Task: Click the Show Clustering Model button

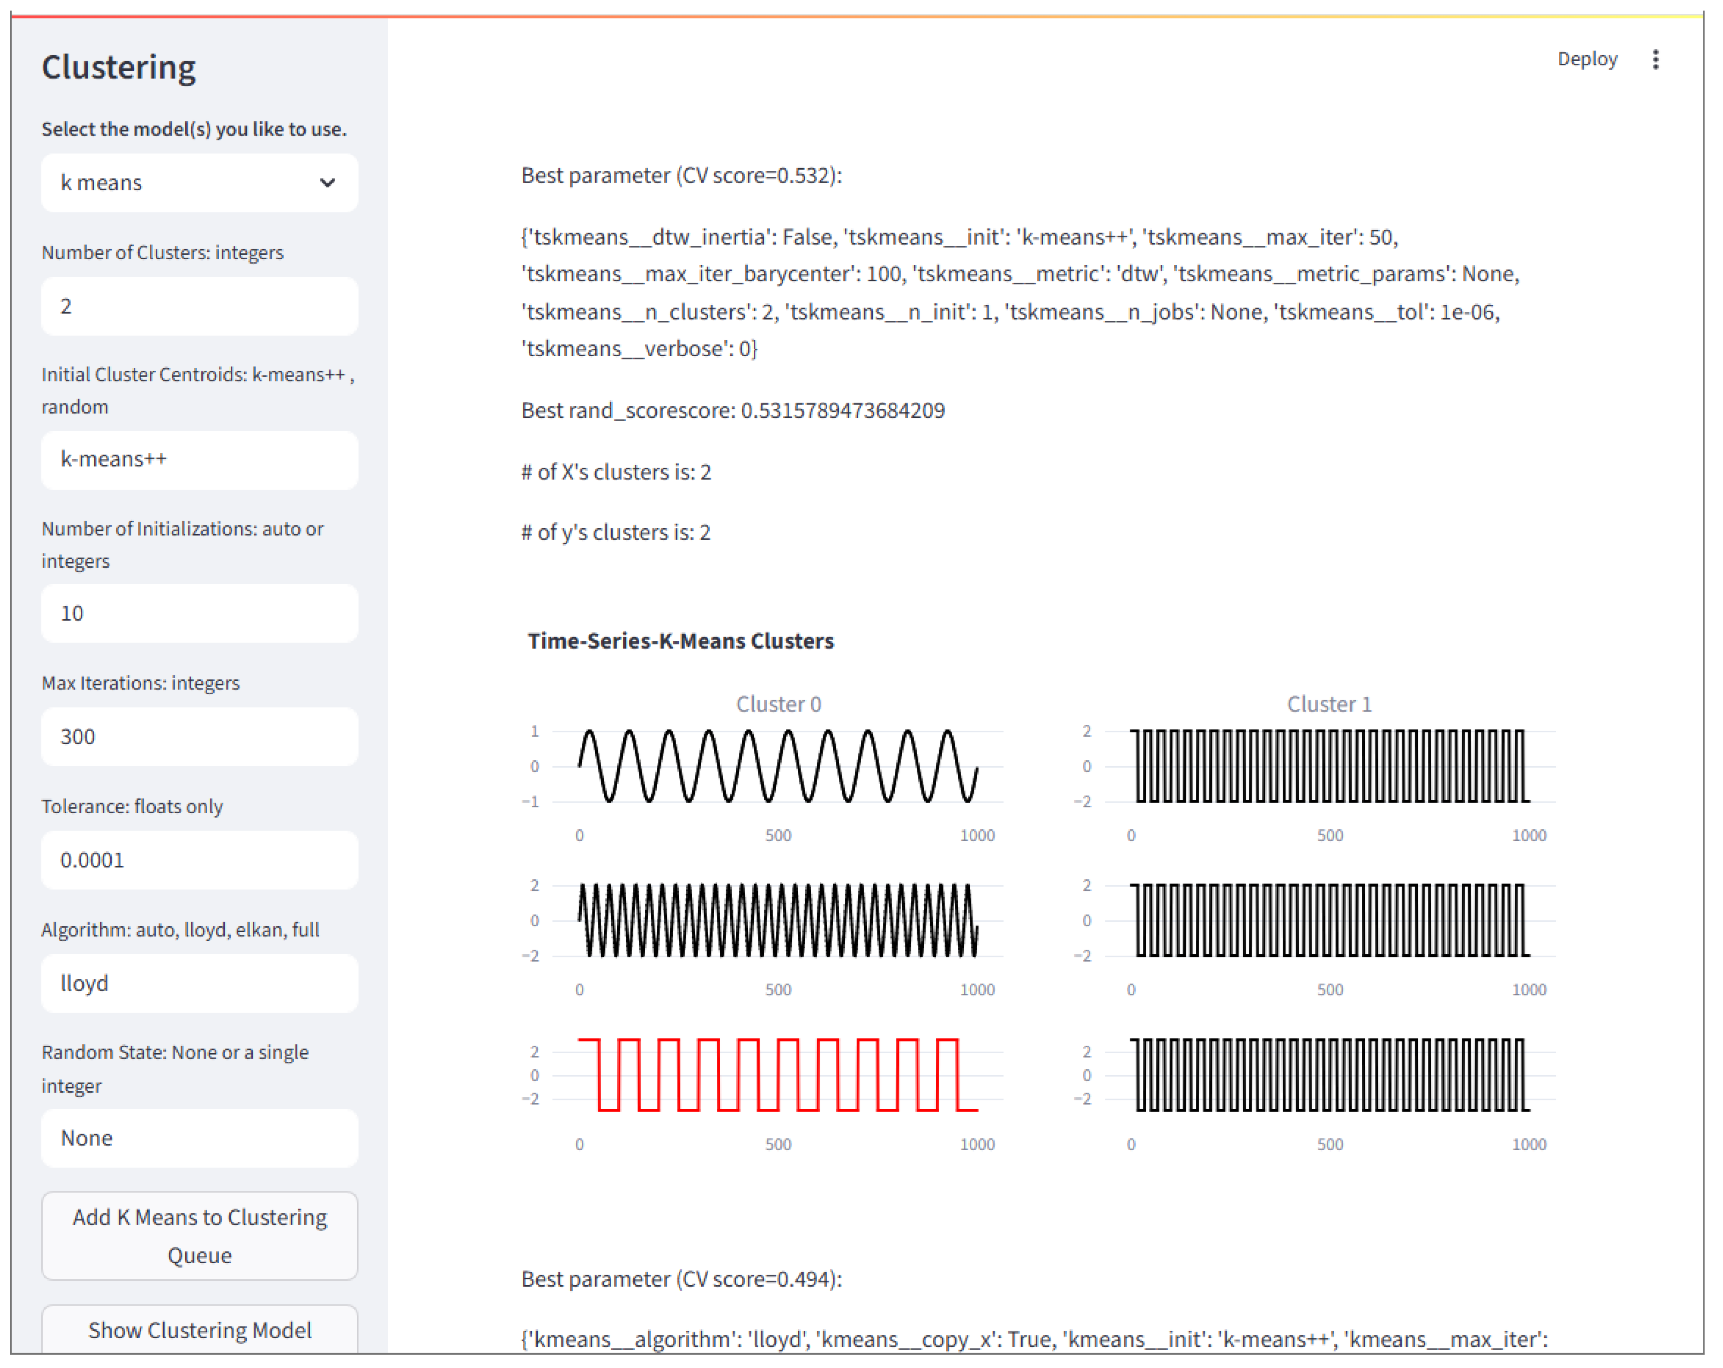Action: (x=199, y=1329)
